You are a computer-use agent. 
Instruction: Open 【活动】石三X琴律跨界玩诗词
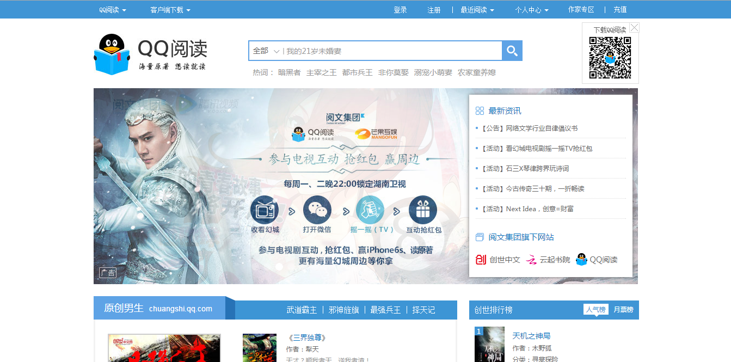pyautogui.click(x=525, y=169)
